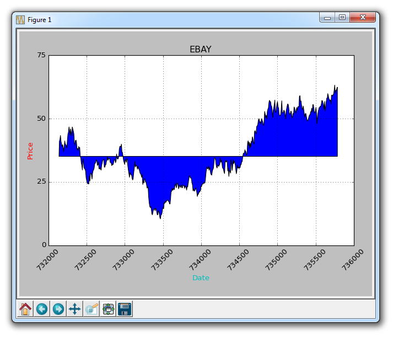Screen dimensions: 393x337
Task: Click the 75 y-axis tick label
Action: pos(40,55)
